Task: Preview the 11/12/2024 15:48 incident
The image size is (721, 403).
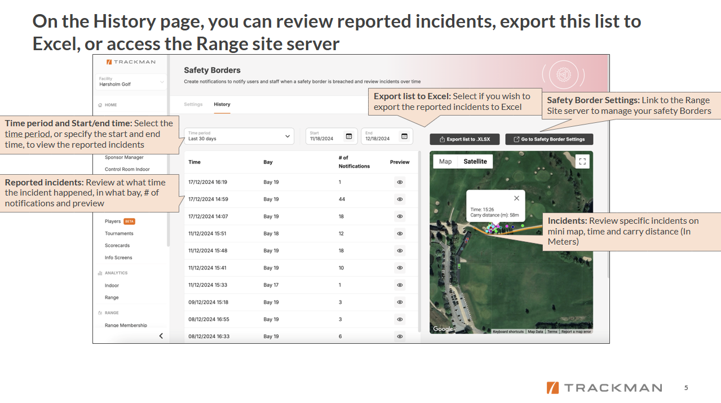Action: click(x=400, y=250)
